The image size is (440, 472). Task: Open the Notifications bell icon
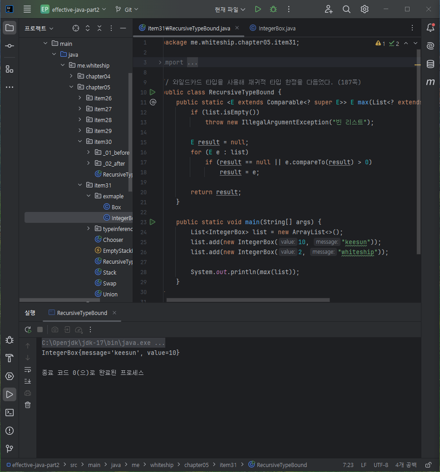(x=430, y=28)
